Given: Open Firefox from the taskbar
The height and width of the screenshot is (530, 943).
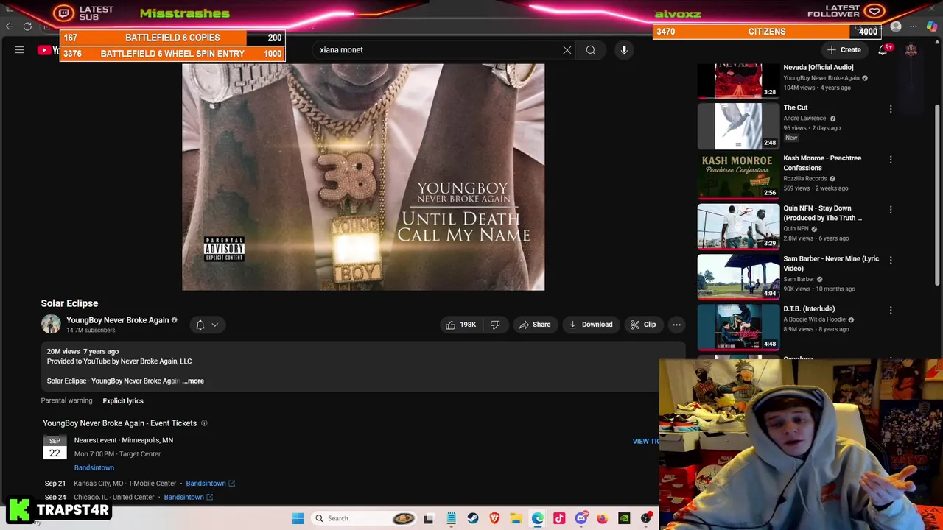Looking at the screenshot, I should (x=603, y=518).
